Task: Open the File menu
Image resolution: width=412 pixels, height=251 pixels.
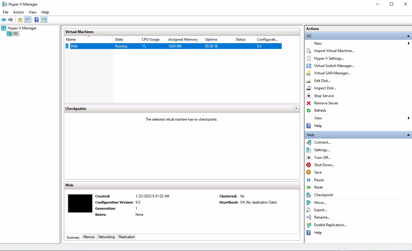Action: [6, 12]
